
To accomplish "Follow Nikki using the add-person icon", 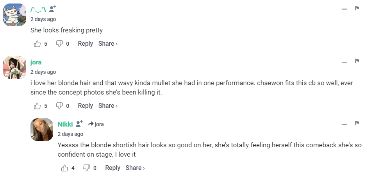I will [80, 123].
